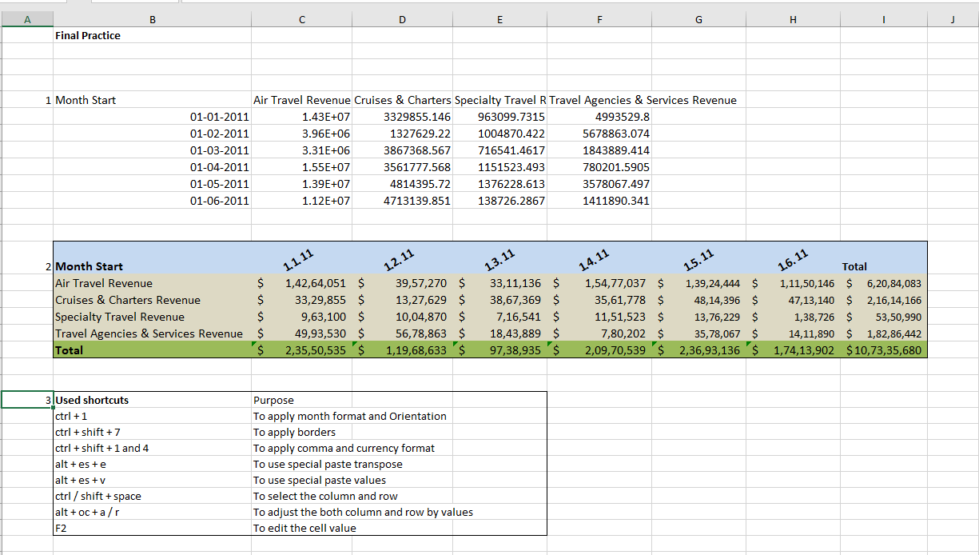Select the 'Cruises & Charters Revenue' row label
Viewport: 979px width, 555px height.
(153, 300)
